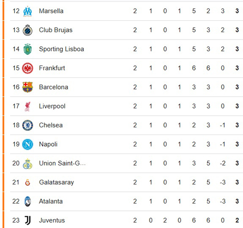Image resolution: width=243 pixels, height=228 pixels.
Task: Open the Marsella team link
Action: pyautogui.click(x=51, y=11)
